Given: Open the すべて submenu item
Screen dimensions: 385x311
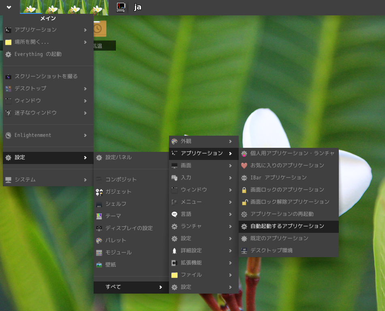Looking at the screenshot, I should click(131, 287).
